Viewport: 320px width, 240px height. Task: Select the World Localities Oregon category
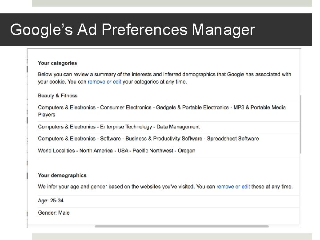[116, 151]
